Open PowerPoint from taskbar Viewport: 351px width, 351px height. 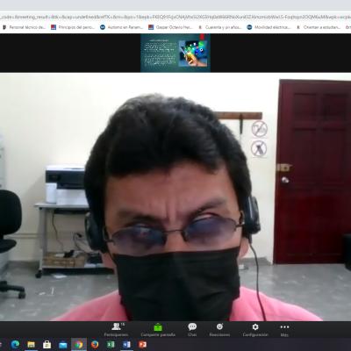click(142, 345)
